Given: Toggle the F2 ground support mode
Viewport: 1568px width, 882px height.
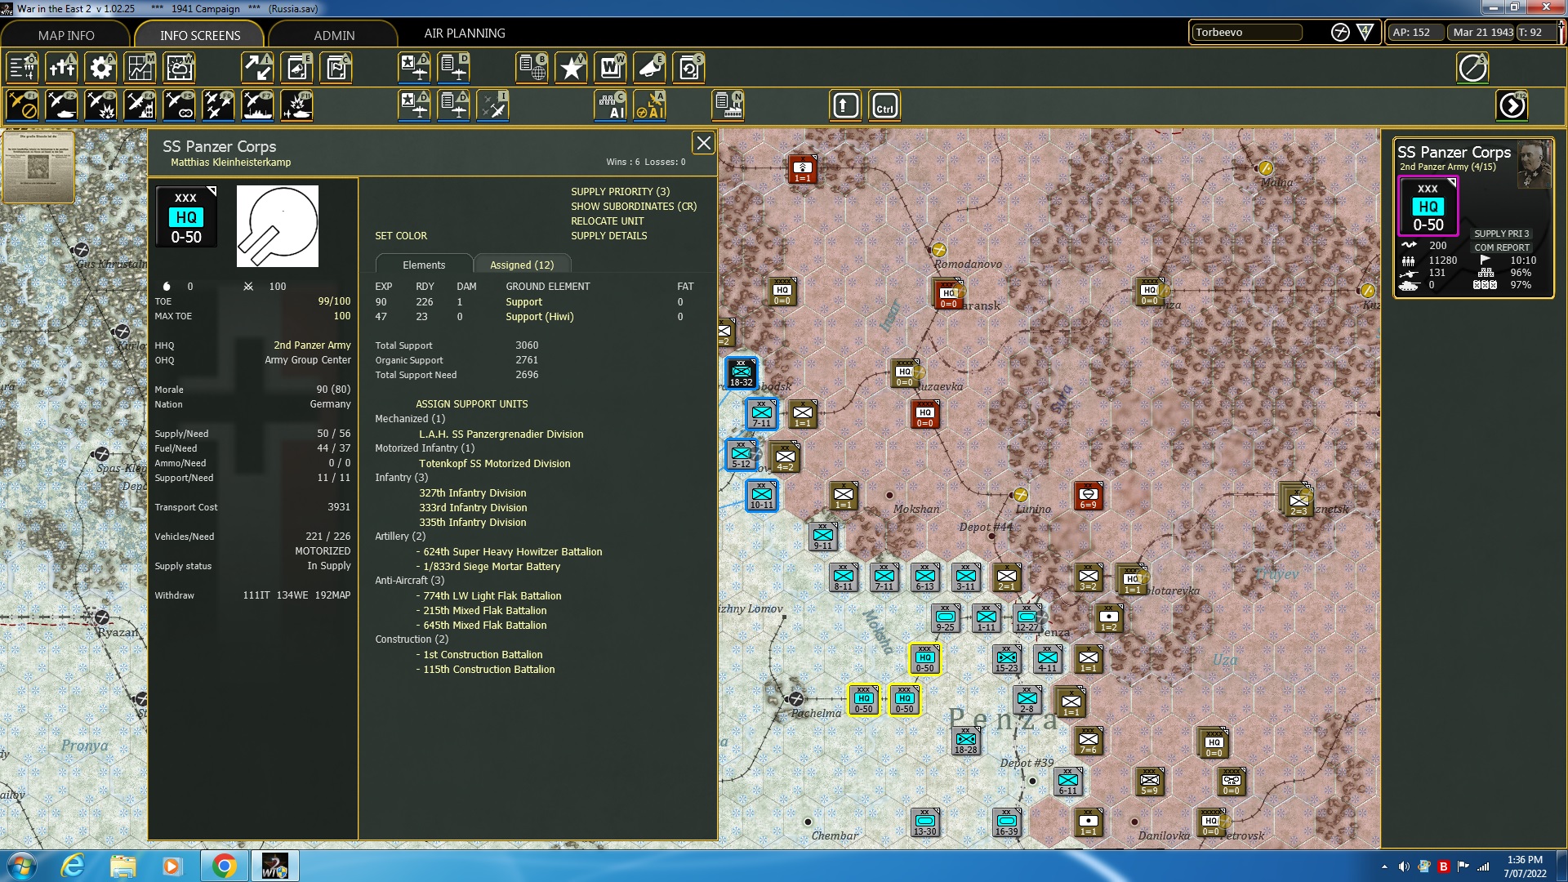Looking at the screenshot, I should 61,106.
